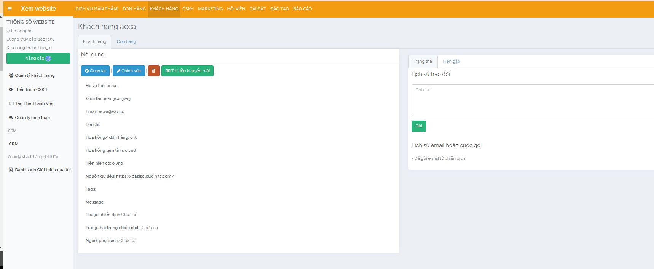The image size is (654, 269).
Task: Click the red trash delete button
Action: 153,71
